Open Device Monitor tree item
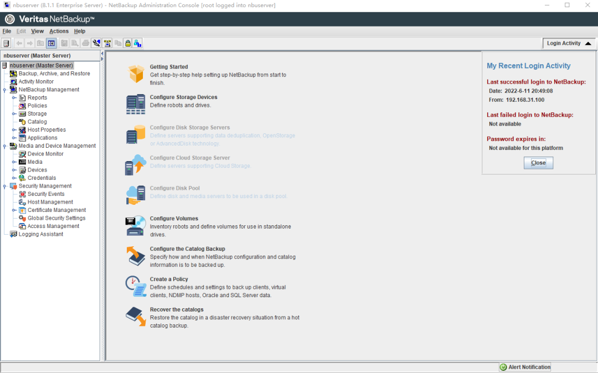Viewport: 598px width, 373px height. (45, 154)
